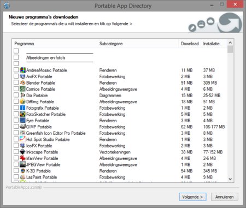Tick the IrfanView Portable checkbox
The width and height of the screenshot is (246, 208).
coord(16,158)
